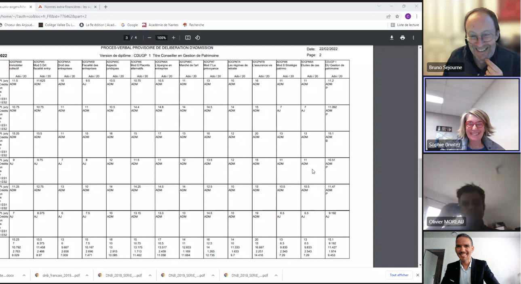521x284 pixels.
Task: Click the browser address bar URL
Action: pyautogui.click(x=43, y=16)
